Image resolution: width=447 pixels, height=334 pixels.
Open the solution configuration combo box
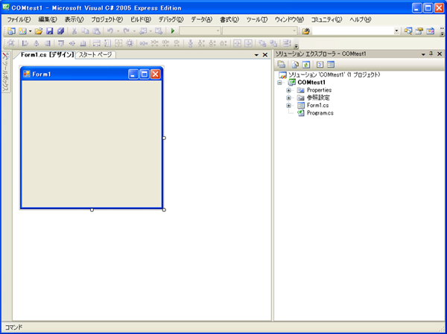(x=200, y=31)
